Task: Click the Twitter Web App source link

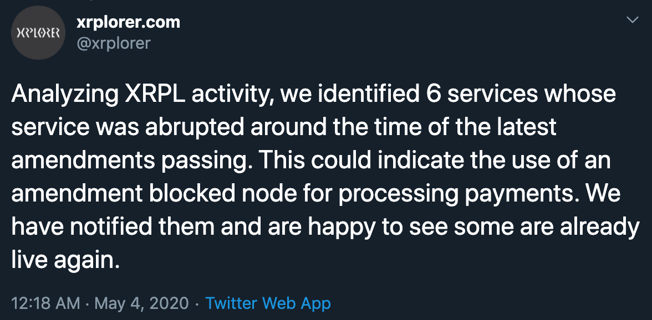Action: (268, 303)
